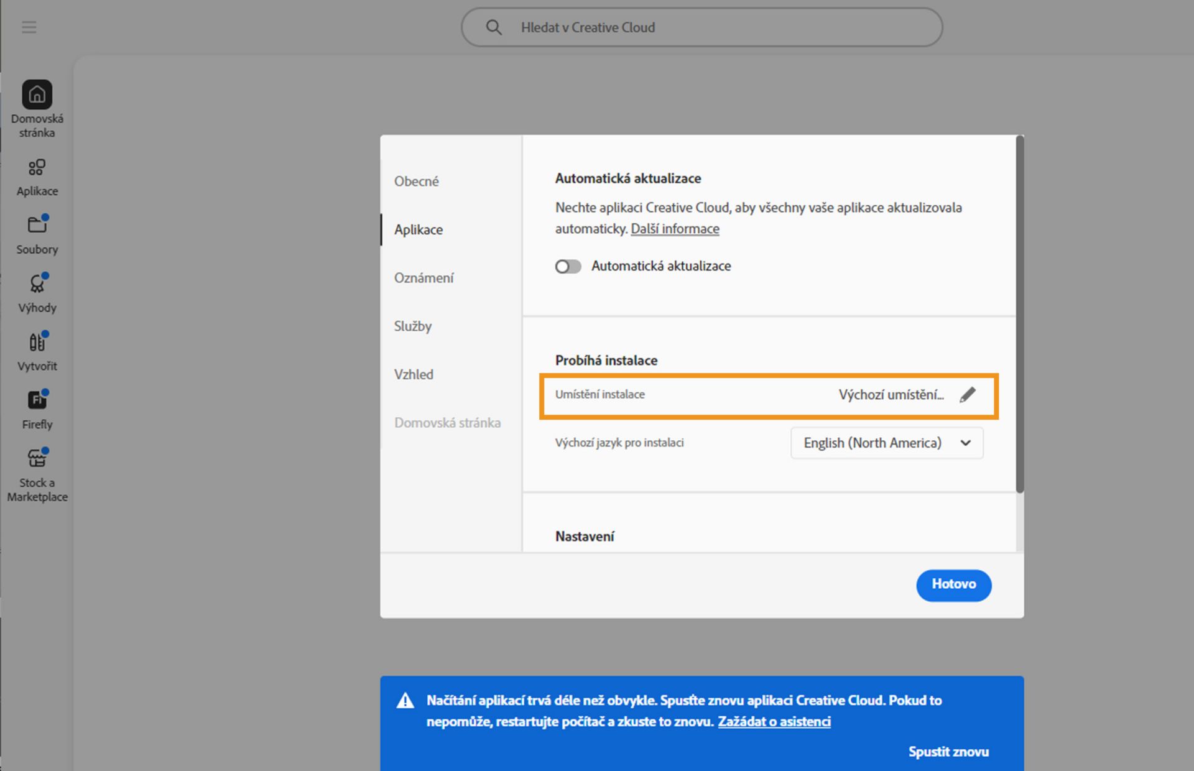The image size is (1194, 771).
Task: Open Vytvořit create icon
Action: pos(37,342)
